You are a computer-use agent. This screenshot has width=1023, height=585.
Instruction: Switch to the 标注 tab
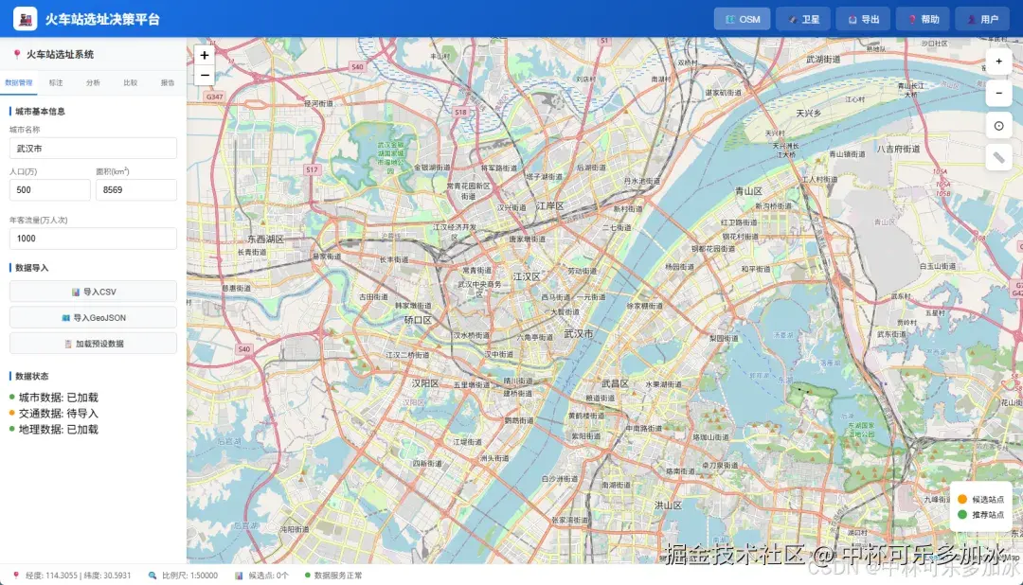click(56, 82)
